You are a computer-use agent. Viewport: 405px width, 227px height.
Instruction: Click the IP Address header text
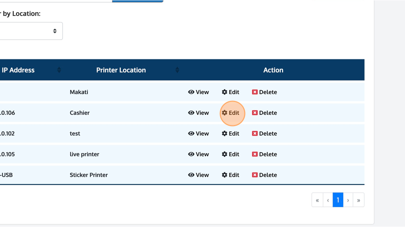pyautogui.click(x=18, y=70)
